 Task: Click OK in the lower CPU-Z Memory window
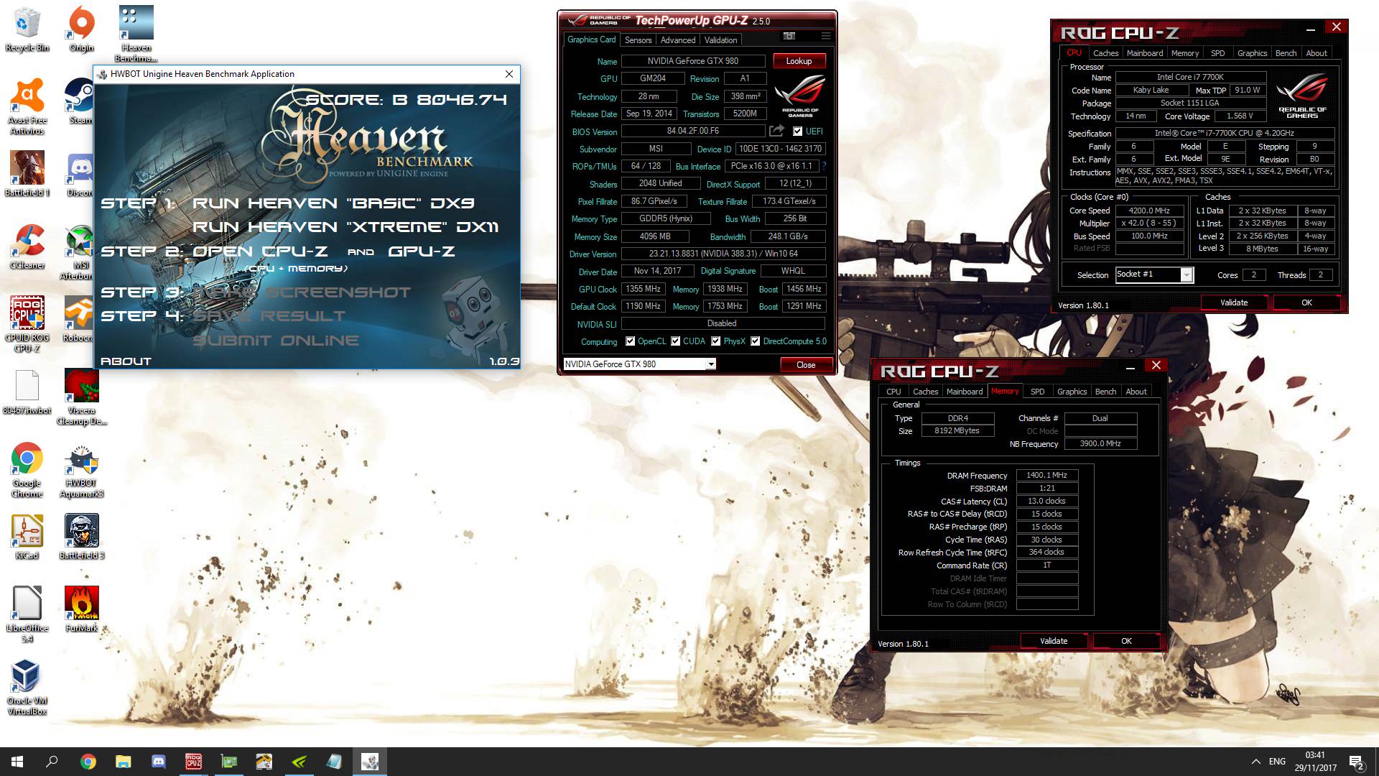(1126, 641)
